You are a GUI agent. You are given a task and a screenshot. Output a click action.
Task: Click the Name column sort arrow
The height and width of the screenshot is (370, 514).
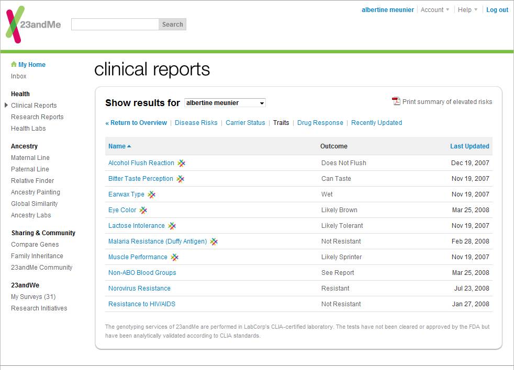[x=129, y=146]
